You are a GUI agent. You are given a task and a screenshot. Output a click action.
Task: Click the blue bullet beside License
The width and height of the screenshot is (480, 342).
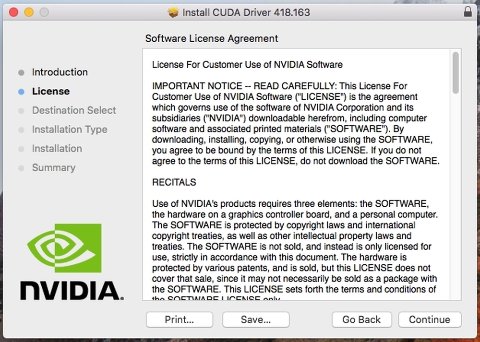pyautogui.click(x=21, y=92)
